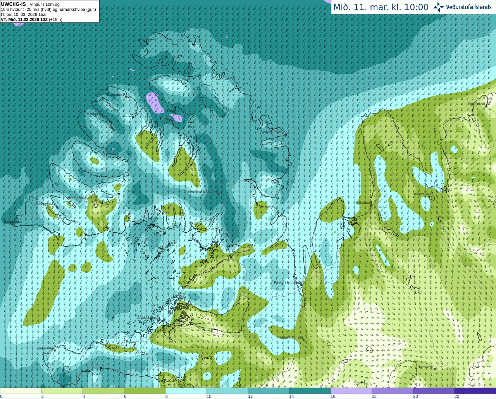Click the 'IT: þri. 10. 03. 2026 15Z' line
The image size is (496, 399).
[23, 14]
